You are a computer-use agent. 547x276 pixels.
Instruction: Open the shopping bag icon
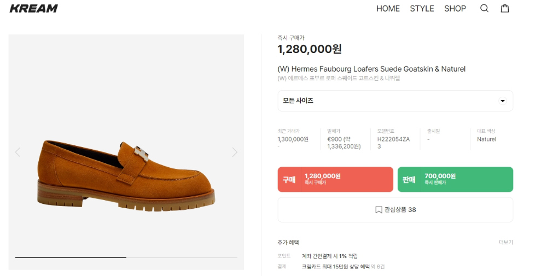pos(505,8)
